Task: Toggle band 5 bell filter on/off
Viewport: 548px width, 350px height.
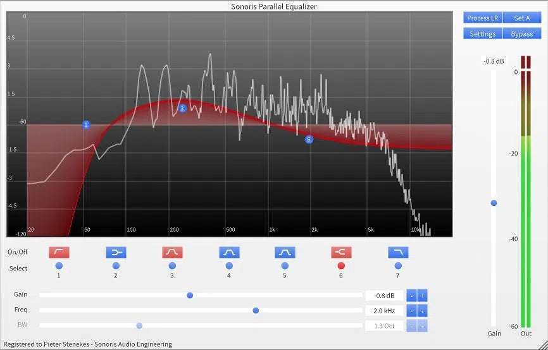Action: (x=285, y=252)
